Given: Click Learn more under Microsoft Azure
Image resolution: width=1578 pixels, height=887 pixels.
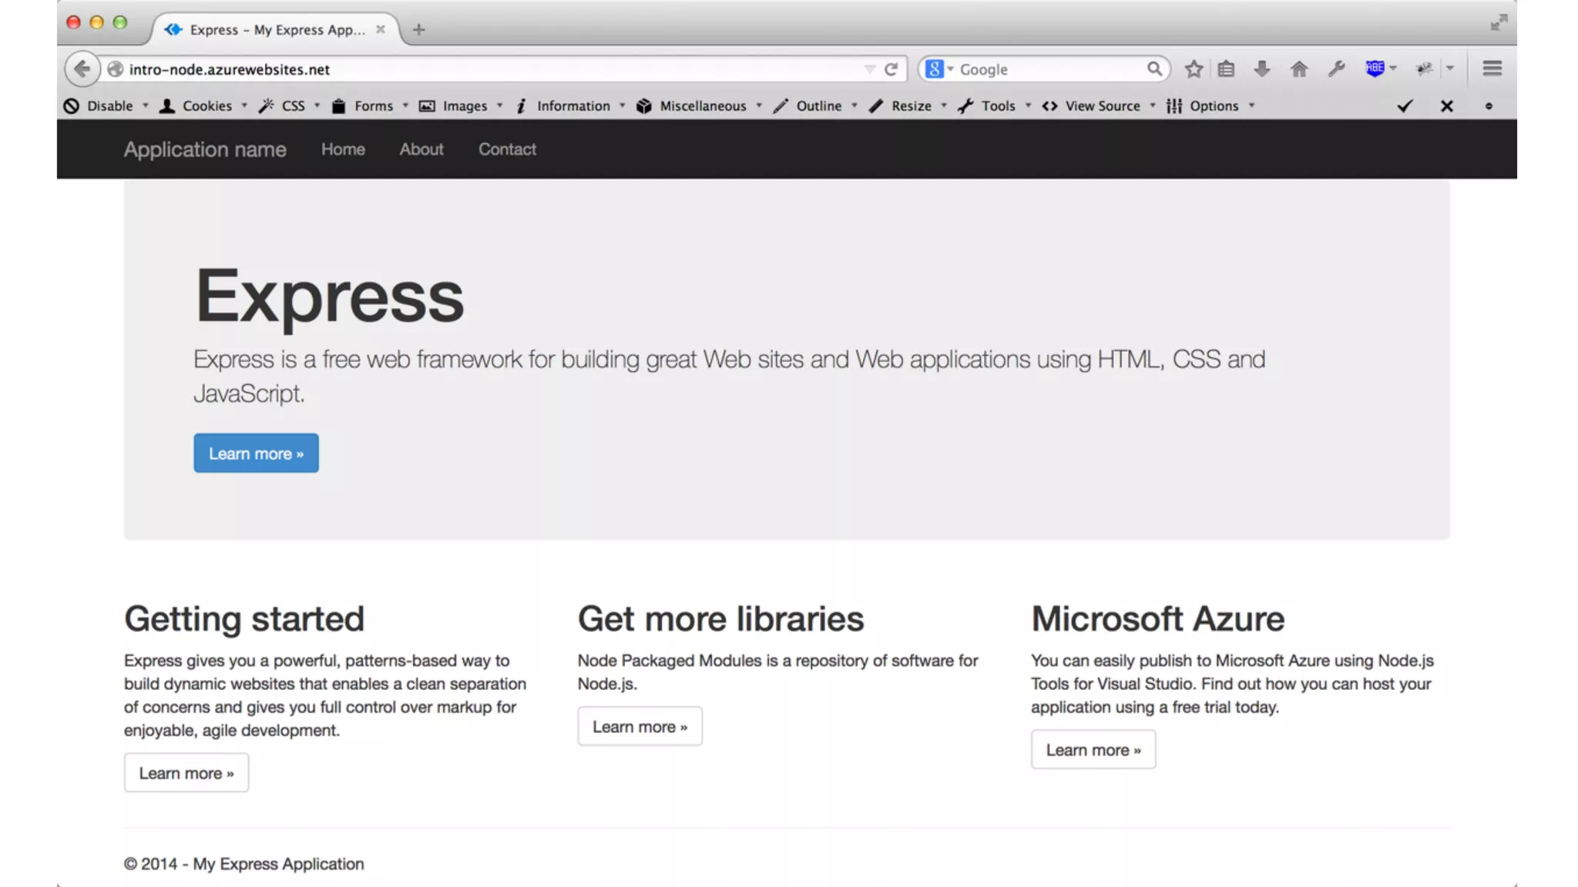Looking at the screenshot, I should (1093, 749).
